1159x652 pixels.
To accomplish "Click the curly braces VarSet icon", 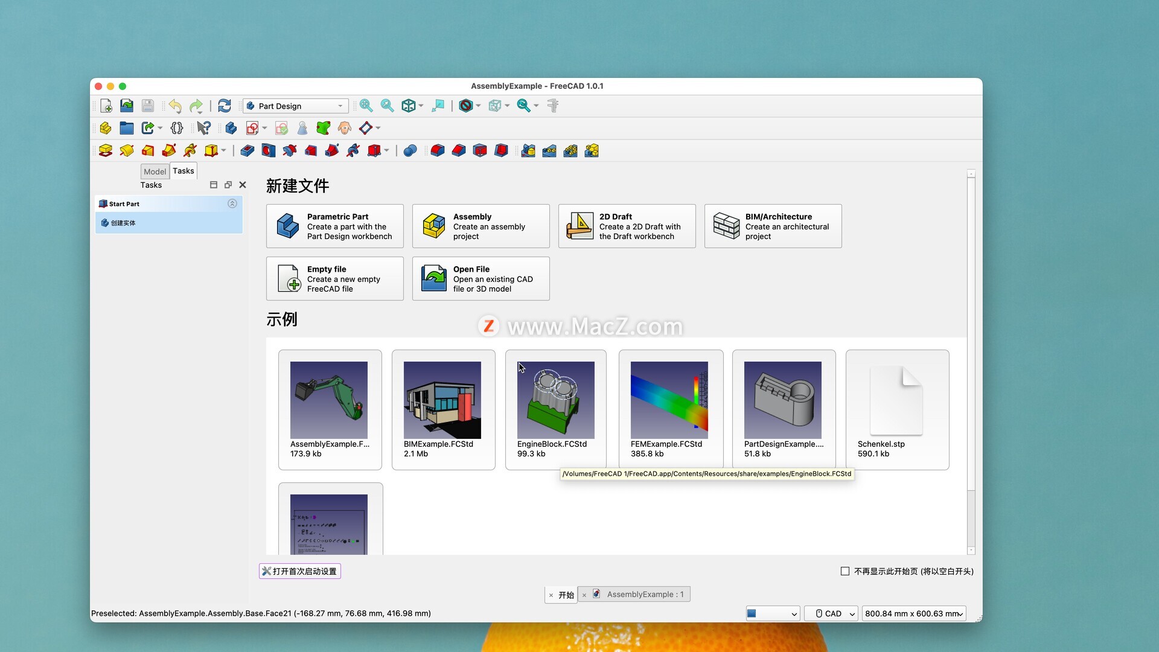I will click(x=177, y=128).
